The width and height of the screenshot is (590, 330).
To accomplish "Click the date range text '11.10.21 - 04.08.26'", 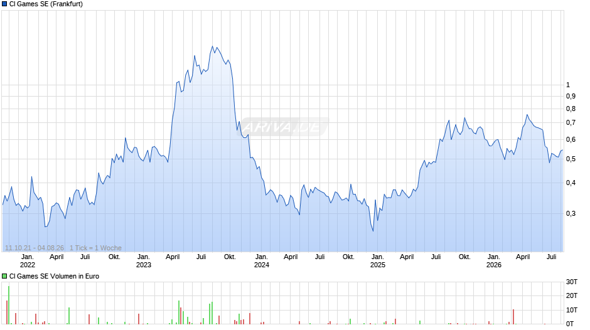I will pyautogui.click(x=35, y=248).
